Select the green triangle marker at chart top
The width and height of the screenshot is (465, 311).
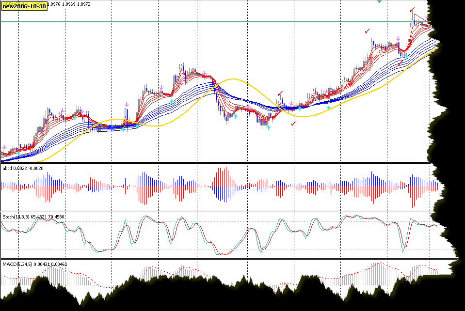[x=379, y=2]
